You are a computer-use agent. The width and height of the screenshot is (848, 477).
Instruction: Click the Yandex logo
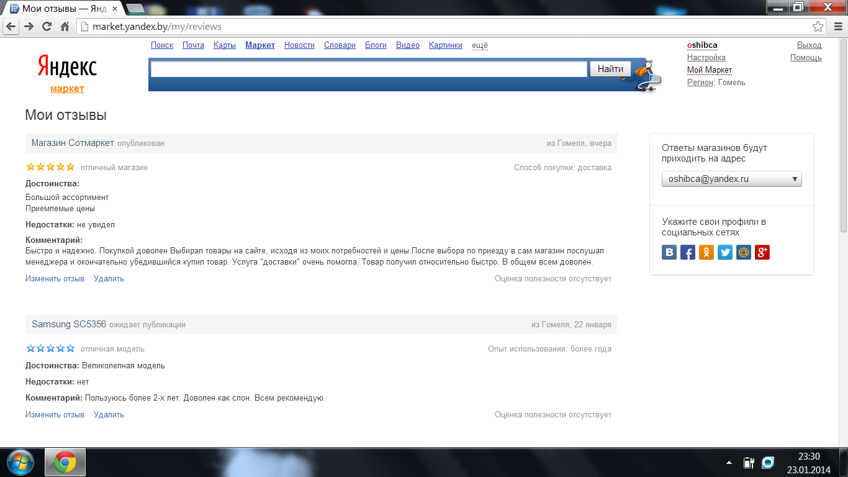(67, 66)
